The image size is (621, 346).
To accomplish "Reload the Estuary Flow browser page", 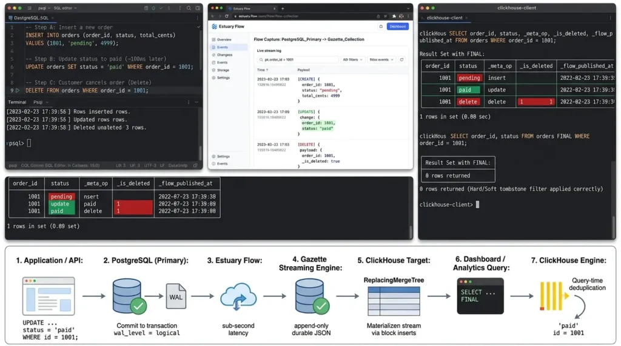I will 227,16.
